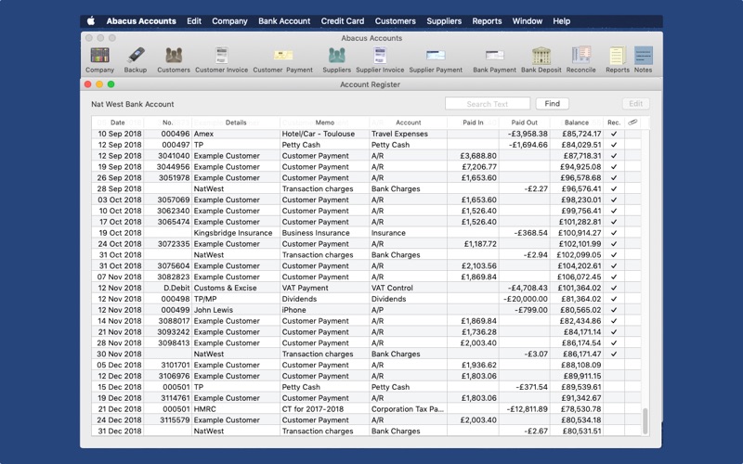
Task: Open the Window menu
Action: point(527,21)
